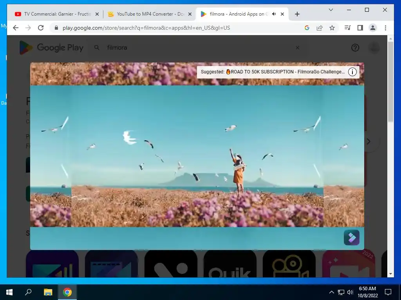This screenshot has width=401, height=300.
Task: Show hidden system tray icons
Action: [x=331, y=292]
